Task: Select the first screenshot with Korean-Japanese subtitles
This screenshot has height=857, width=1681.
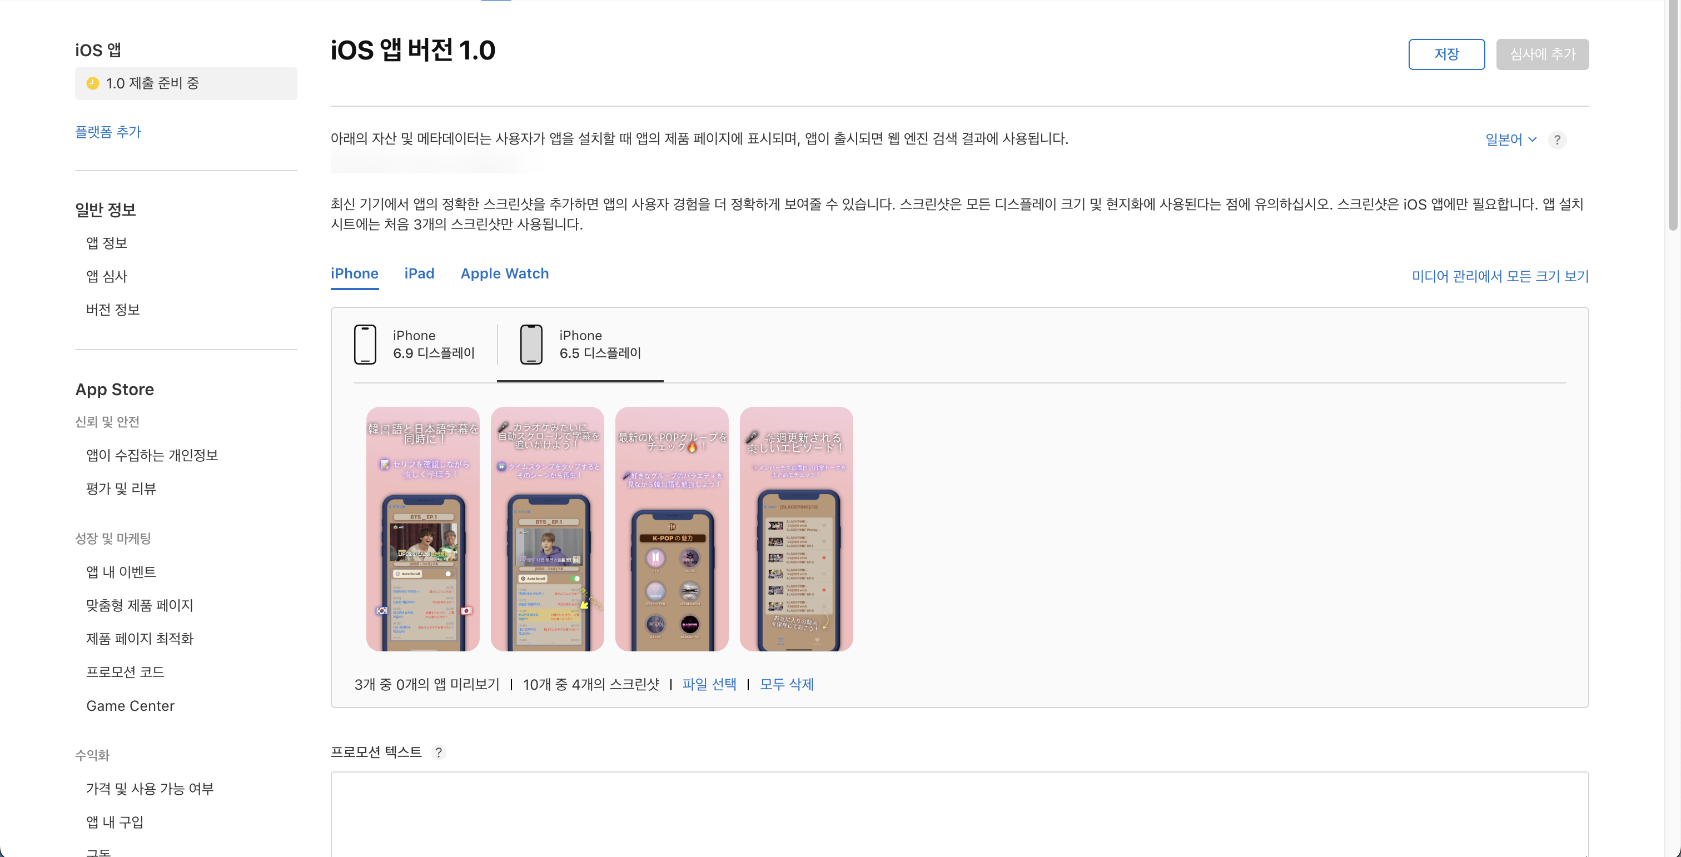Action: [x=423, y=529]
